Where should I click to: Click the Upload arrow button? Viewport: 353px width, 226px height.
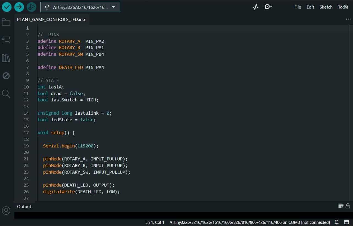tap(19, 7)
